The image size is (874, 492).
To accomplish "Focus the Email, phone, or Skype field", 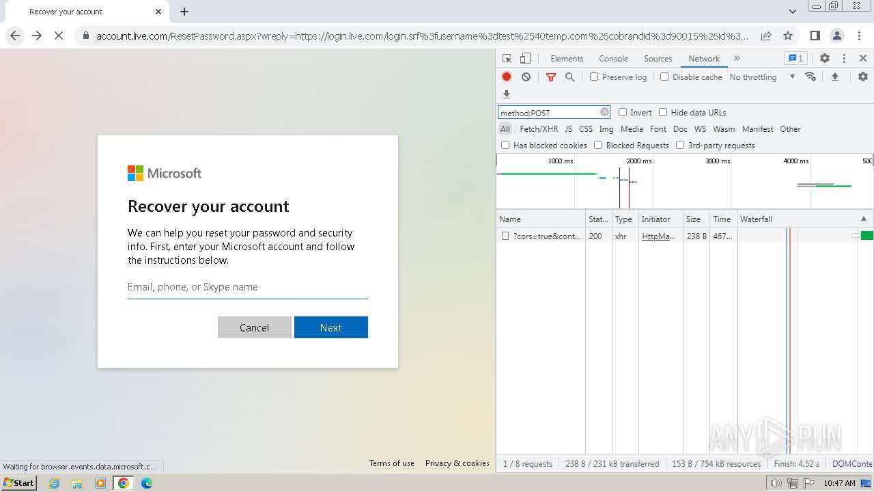I will click(248, 287).
